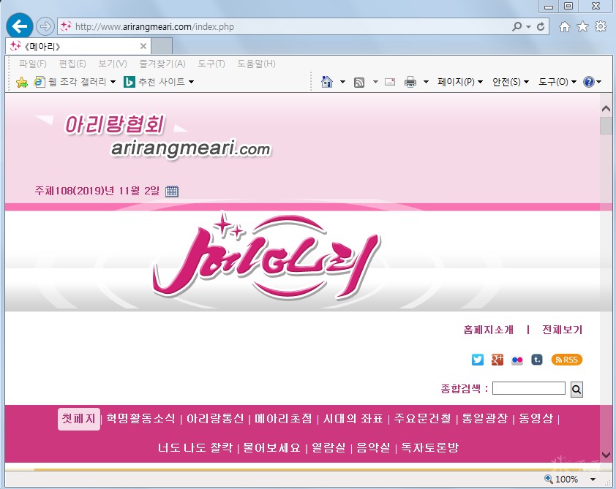Close the 《메아리》 tab
The height and width of the screenshot is (489, 616).
click(x=143, y=46)
